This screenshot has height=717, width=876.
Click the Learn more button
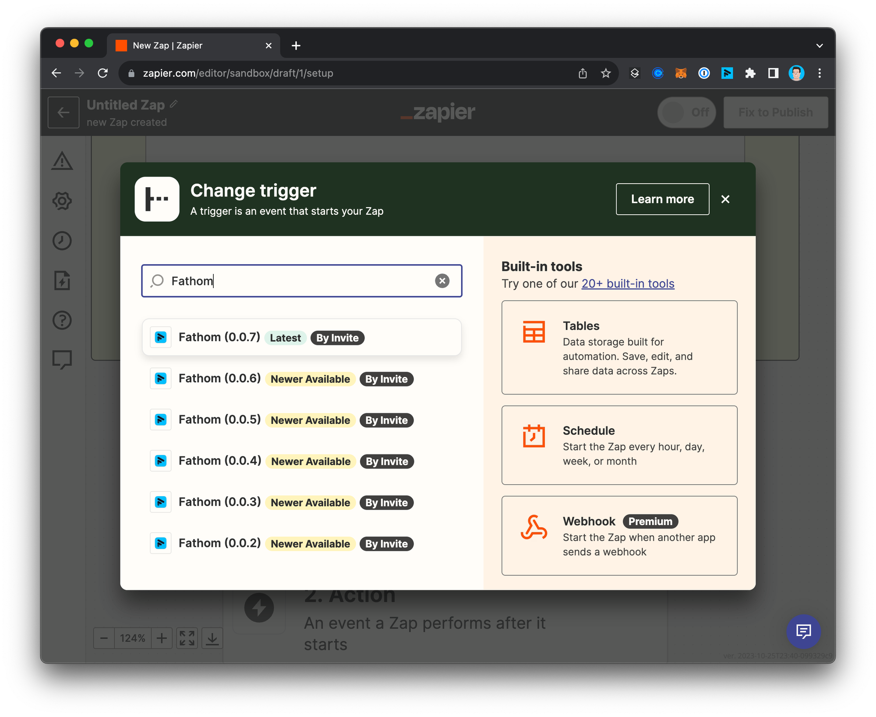point(662,199)
